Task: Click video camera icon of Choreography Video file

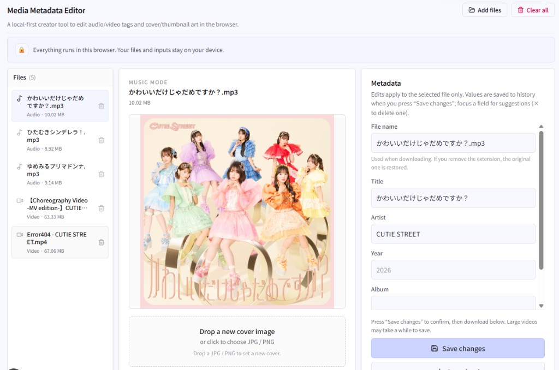Action: 20,201
